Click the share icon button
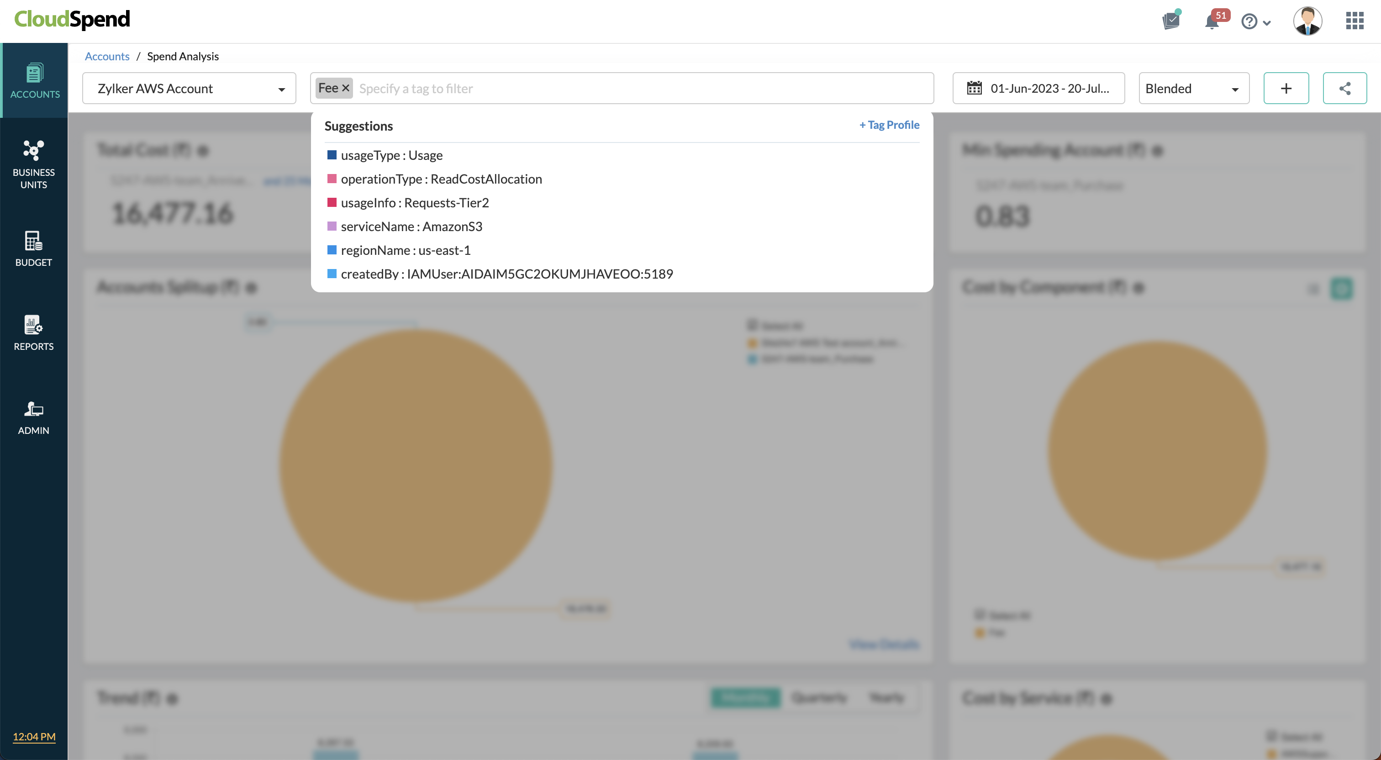This screenshot has width=1381, height=760. (1344, 89)
